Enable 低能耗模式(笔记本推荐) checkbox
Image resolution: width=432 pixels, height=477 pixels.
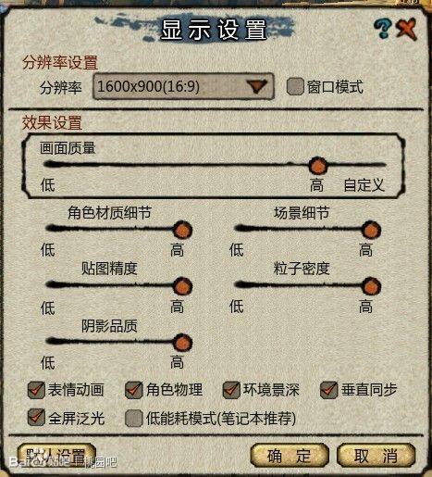[x=134, y=419]
